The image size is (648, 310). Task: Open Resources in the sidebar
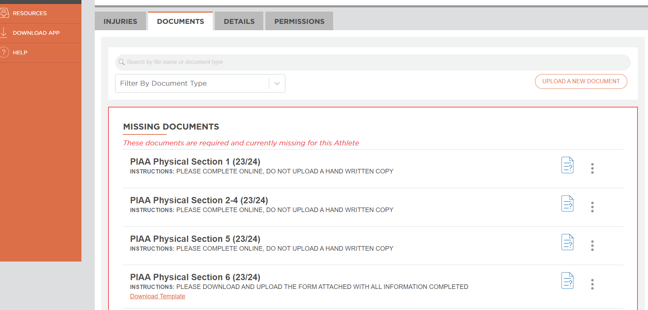pos(41,13)
